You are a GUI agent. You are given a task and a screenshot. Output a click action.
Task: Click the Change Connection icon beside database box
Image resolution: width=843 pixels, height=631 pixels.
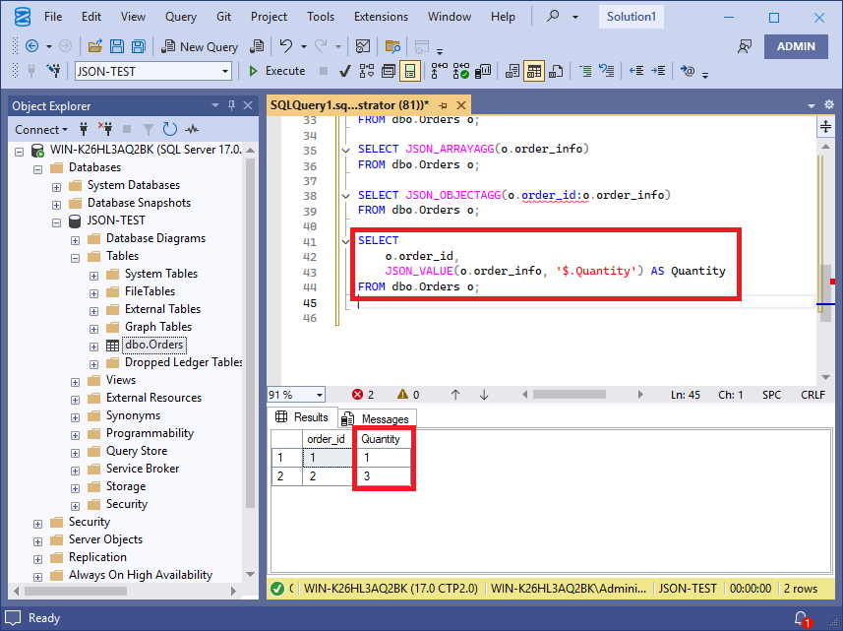[x=53, y=71]
